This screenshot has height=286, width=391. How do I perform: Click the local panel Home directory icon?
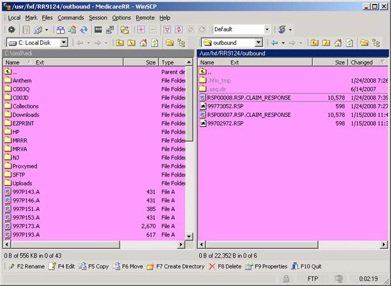143,43
